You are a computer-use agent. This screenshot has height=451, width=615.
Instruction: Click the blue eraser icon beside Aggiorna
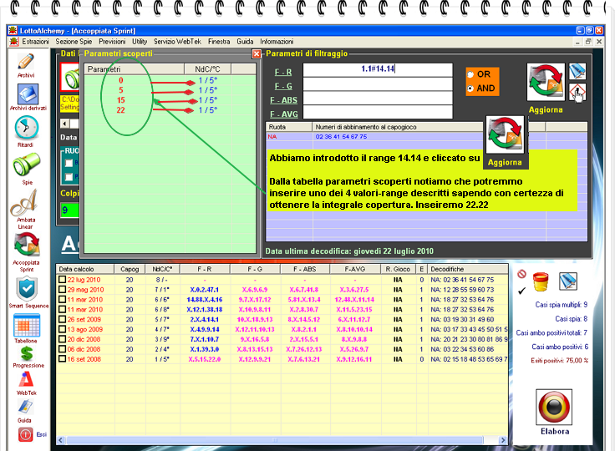[x=577, y=72]
